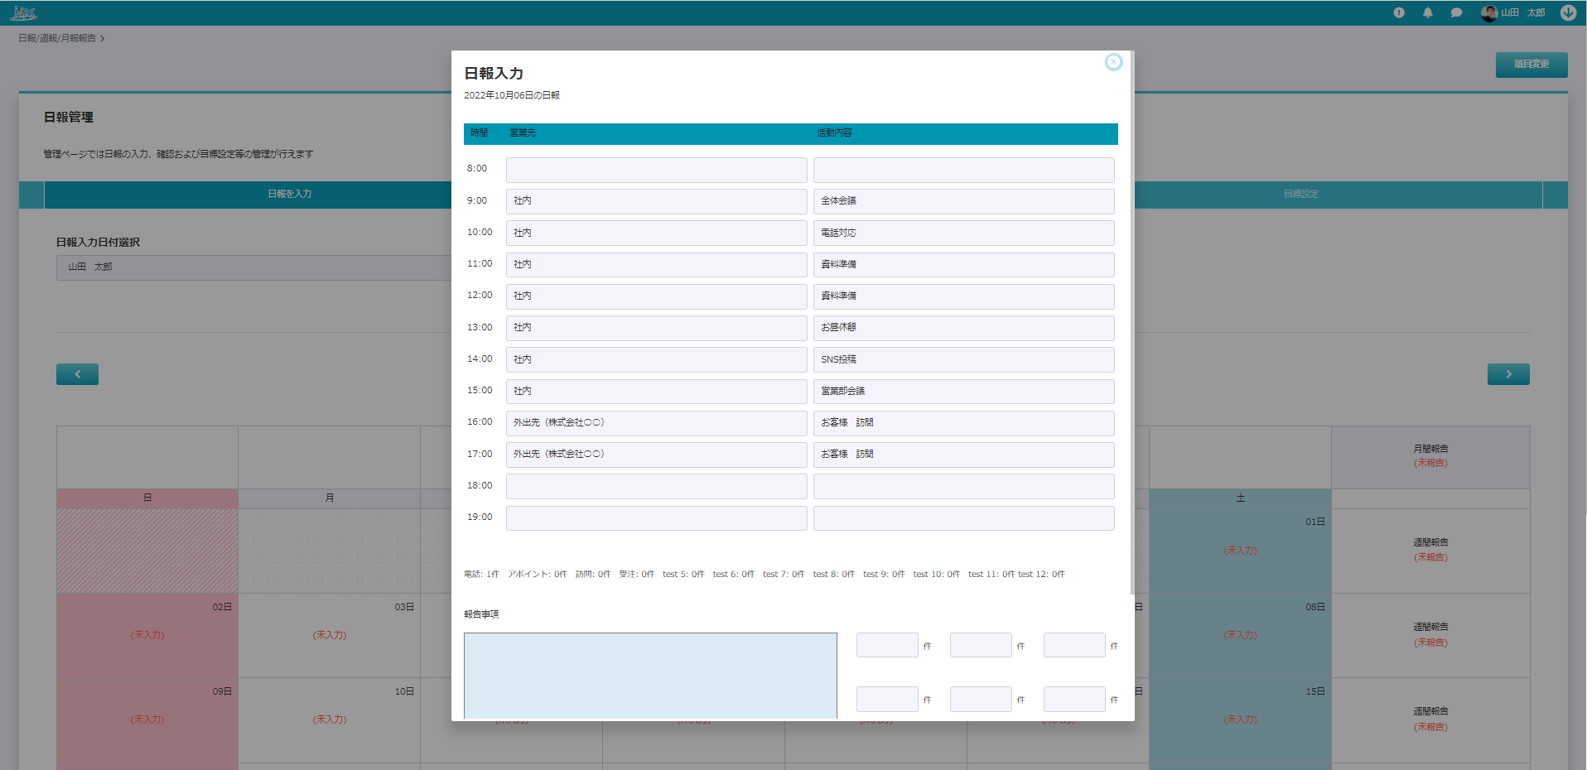This screenshot has height=770, width=1587.
Task: Click the download arrow circle icon
Action: (1568, 12)
